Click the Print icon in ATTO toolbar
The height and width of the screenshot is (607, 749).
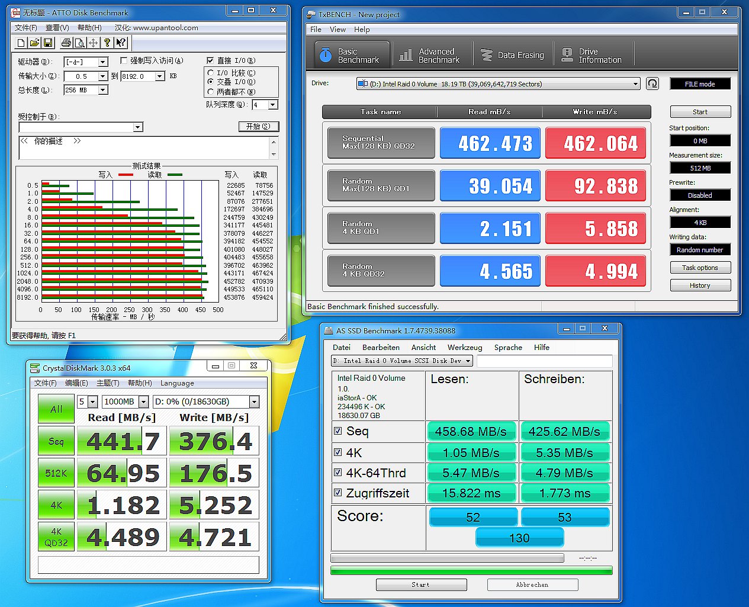pyautogui.click(x=66, y=43)
